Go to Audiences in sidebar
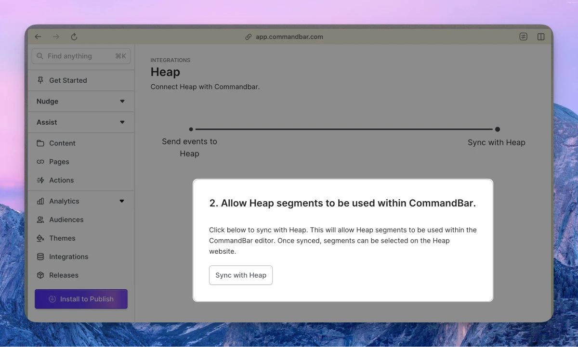 (x=66, y=220)
